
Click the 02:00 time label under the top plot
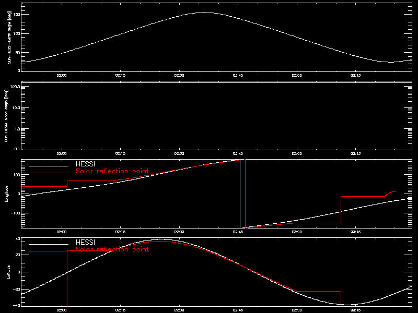click(62, 76)
